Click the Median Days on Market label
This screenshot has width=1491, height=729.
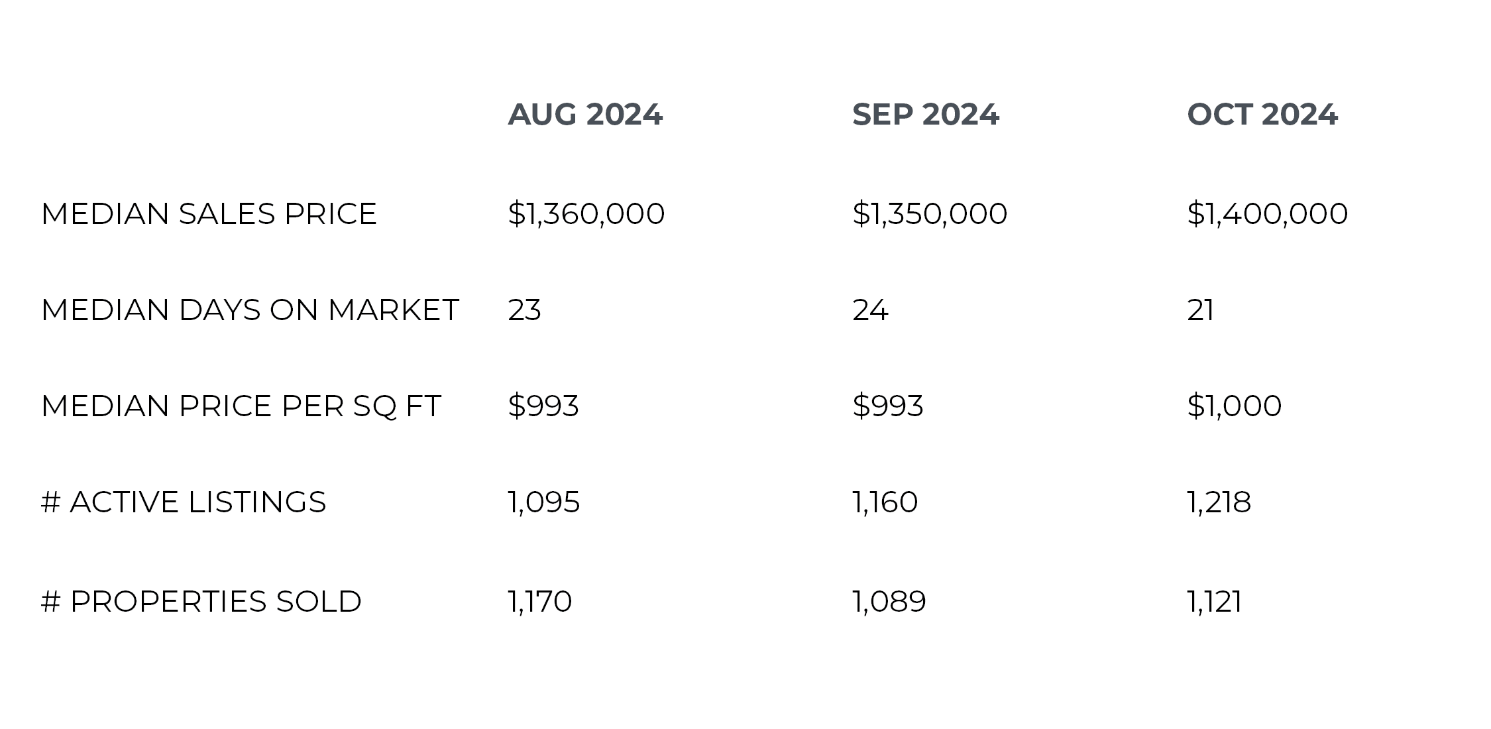pos(250,309)
